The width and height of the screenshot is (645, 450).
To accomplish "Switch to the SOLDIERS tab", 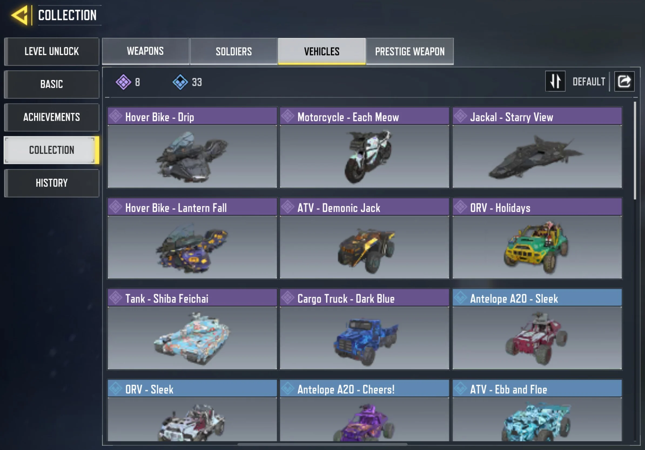I will click(234, 51).
